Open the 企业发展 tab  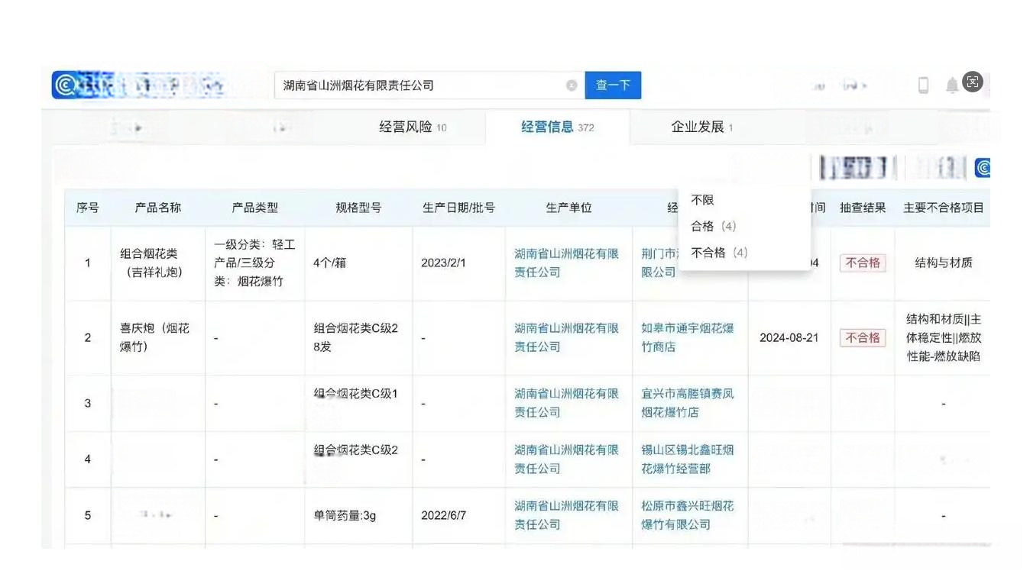pyautogui.click(x=701, y=127)
